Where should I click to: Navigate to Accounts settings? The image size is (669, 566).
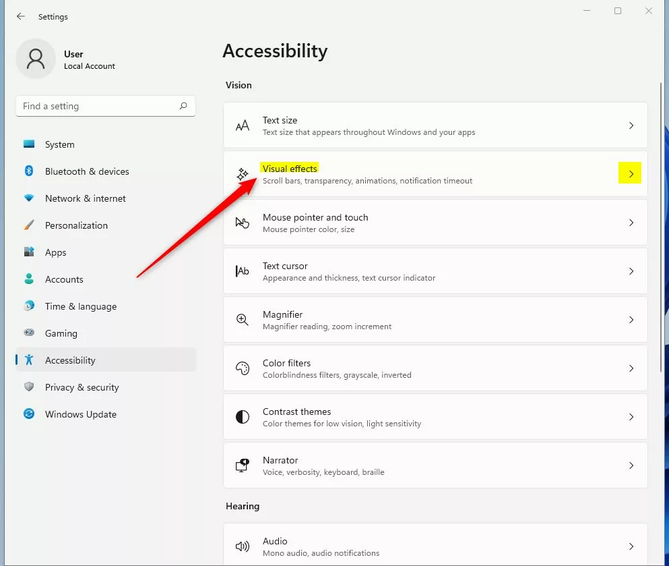(106, 279)
